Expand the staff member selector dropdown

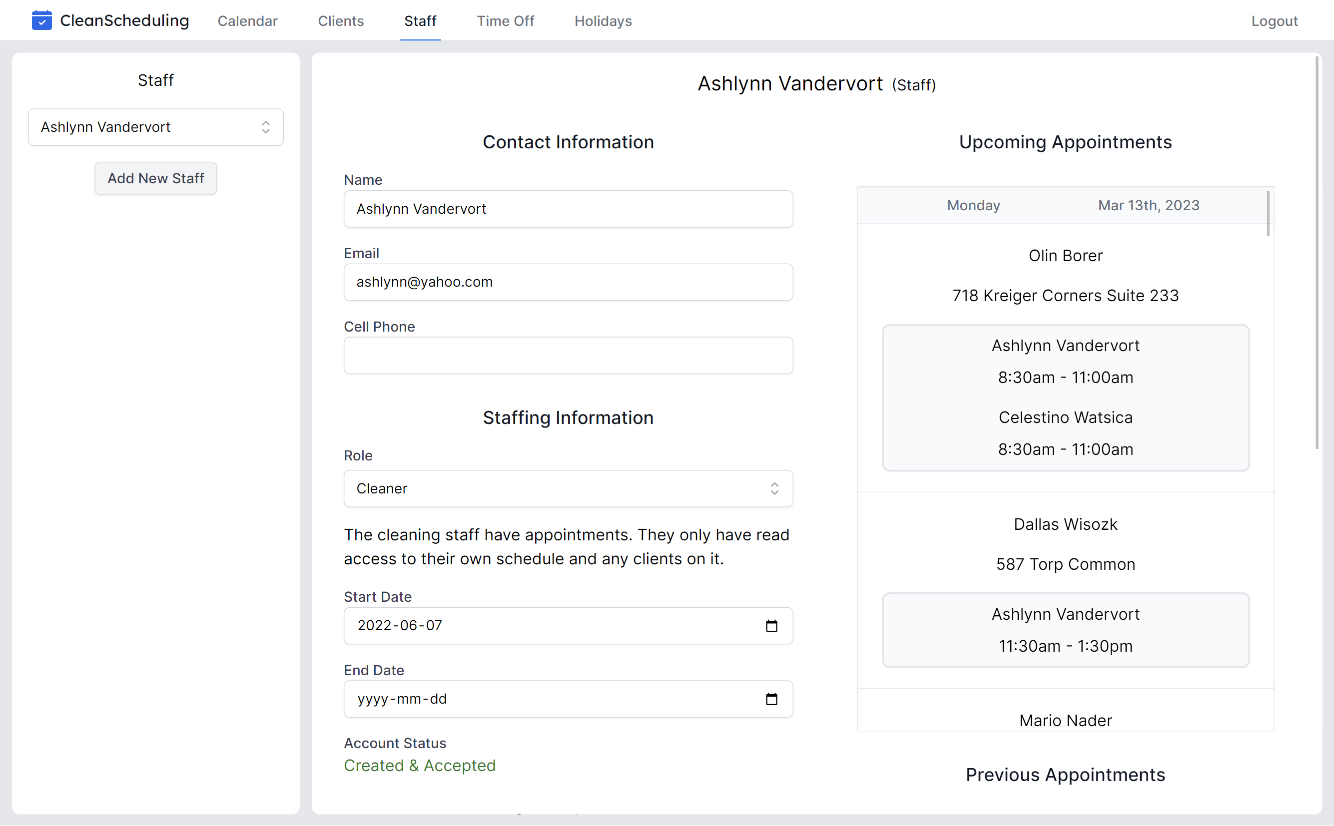coord(156,127)
